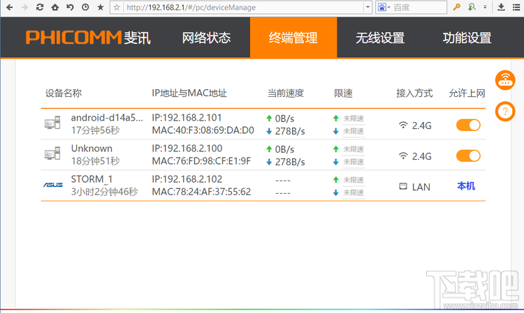Open the browser home page icon

pyautogui.click(x=54, y=7)
